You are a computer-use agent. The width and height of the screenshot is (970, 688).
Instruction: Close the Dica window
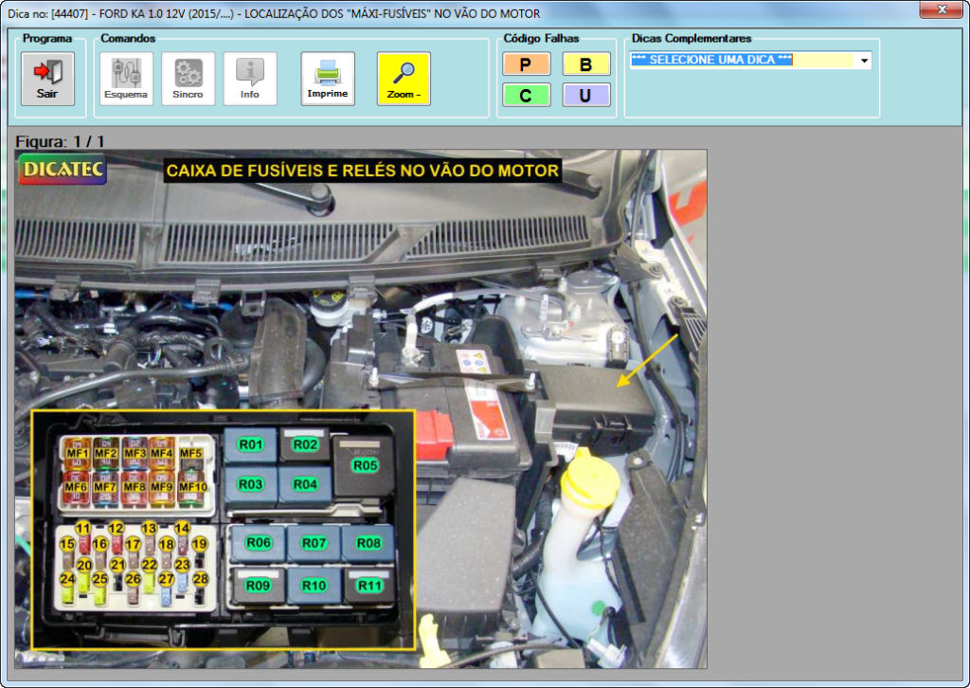[x=941, y=9]
